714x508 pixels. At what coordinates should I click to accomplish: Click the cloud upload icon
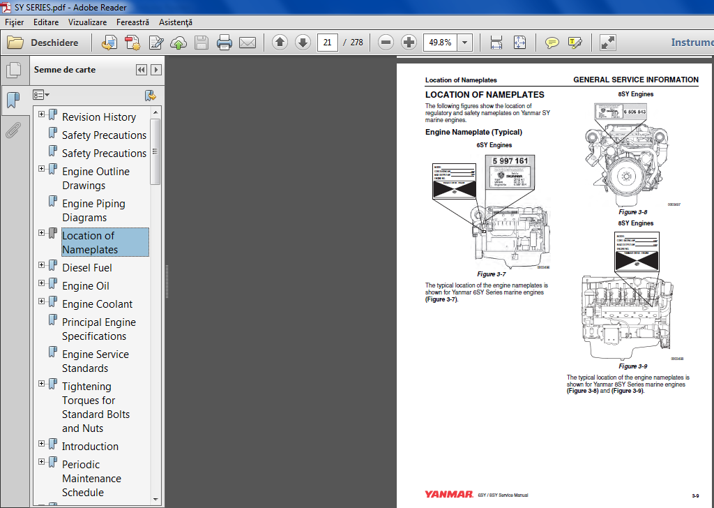pyautogui.click(x=178, y=43)
